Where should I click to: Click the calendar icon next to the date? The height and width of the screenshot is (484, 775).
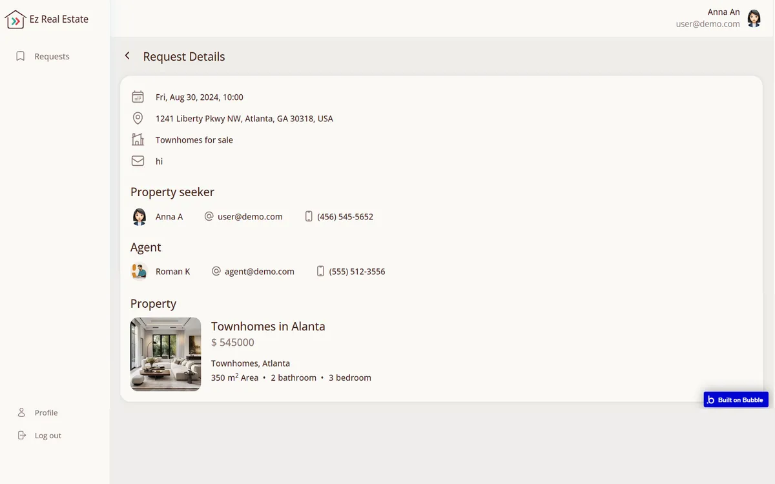[138, 97]
